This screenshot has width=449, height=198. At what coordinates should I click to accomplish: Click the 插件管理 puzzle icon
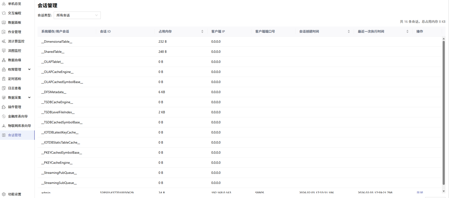(x=4, y=107)
